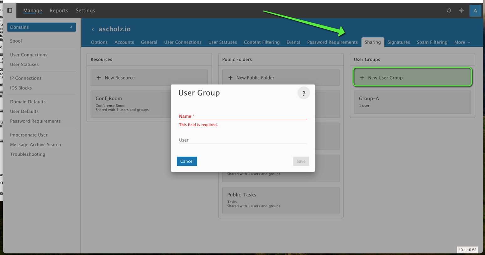Viewport: 485px width, 255px height.
Task: Focus the Name input field
Action: [x=242, y=116]
